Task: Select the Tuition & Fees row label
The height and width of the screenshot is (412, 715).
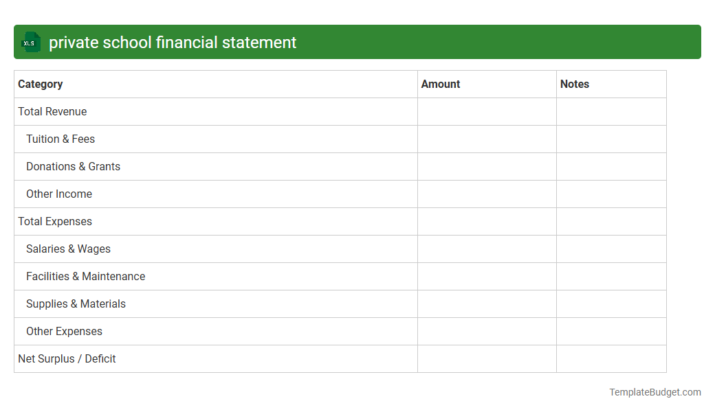Action: (60, 139)
